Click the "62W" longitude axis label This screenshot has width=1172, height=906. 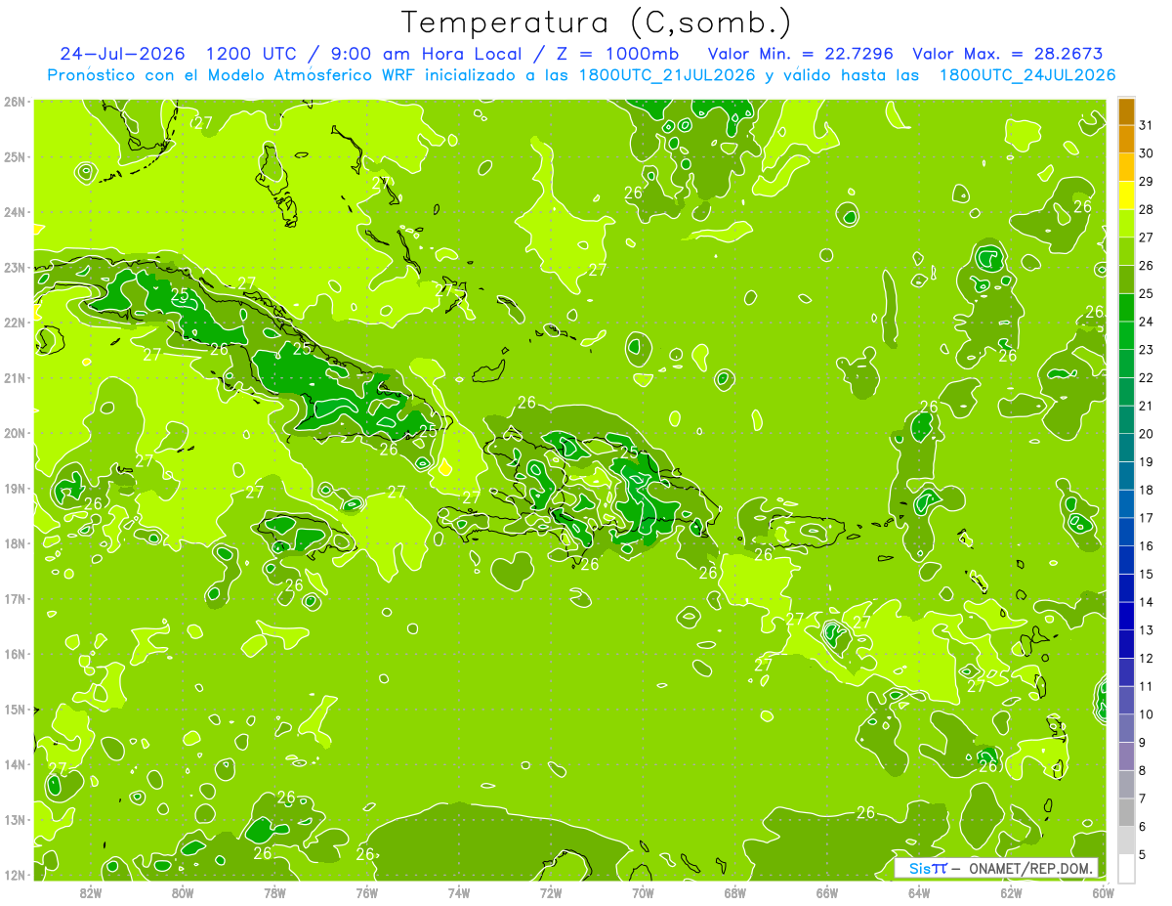coord(1011,892)
